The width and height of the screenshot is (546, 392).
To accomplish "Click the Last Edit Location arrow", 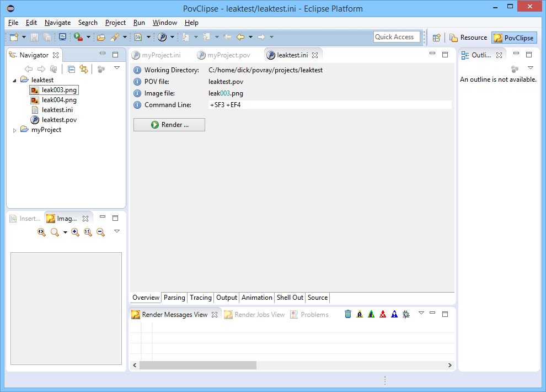I will (x=227, y=37).
